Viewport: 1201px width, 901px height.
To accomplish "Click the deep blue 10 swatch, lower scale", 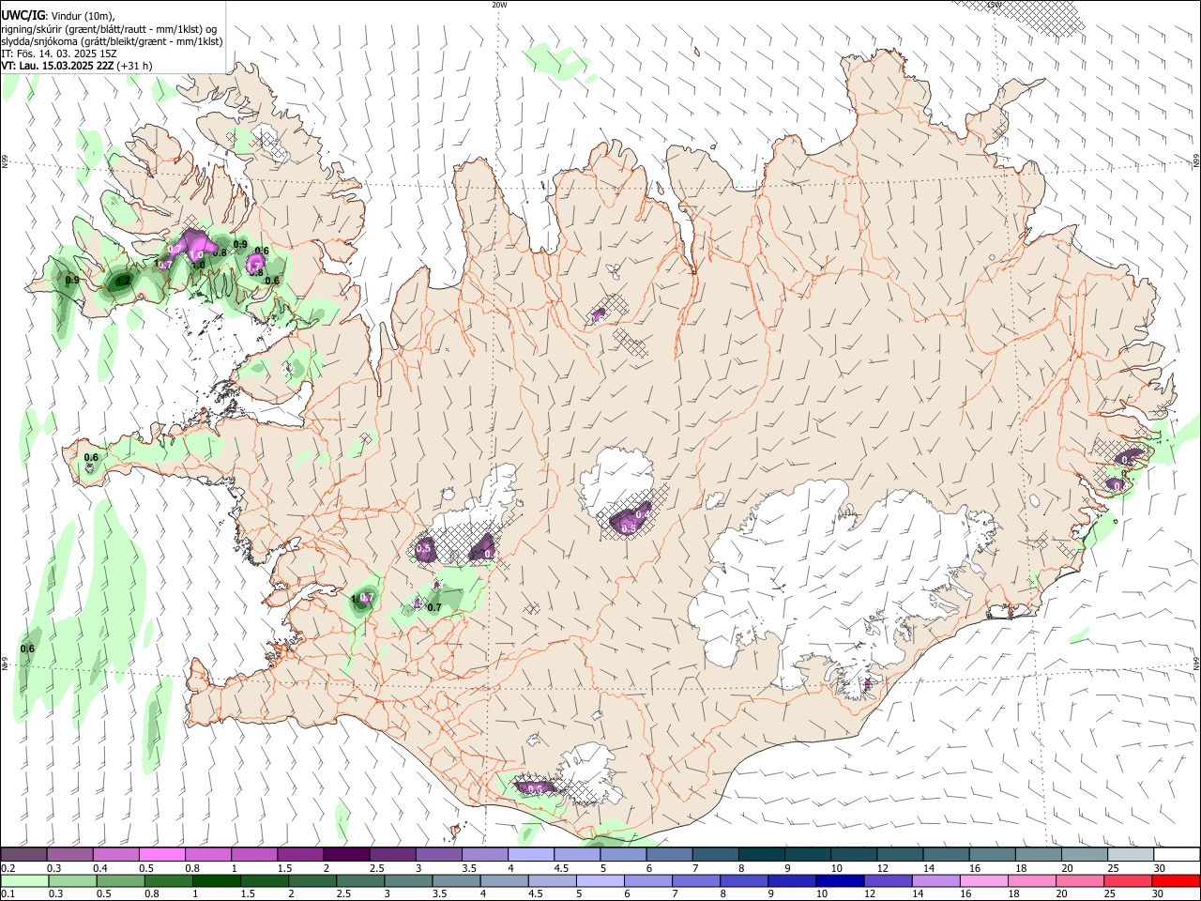I will (x=839, y=880).
